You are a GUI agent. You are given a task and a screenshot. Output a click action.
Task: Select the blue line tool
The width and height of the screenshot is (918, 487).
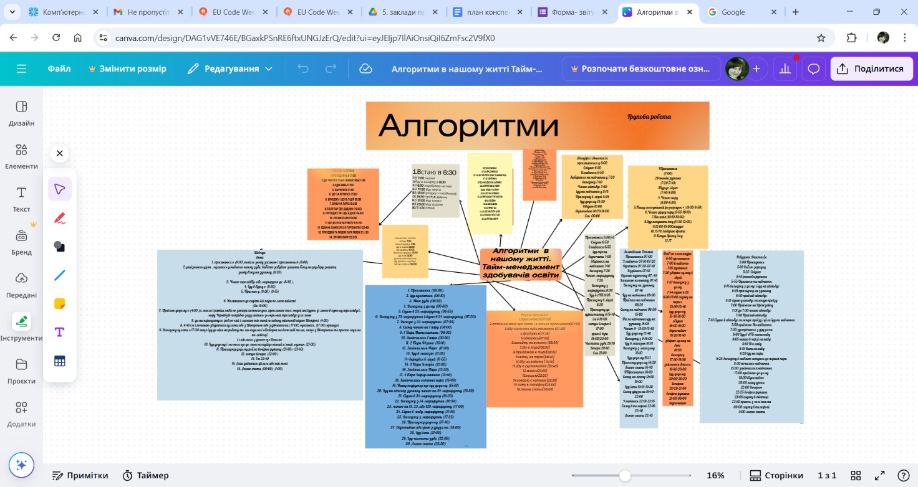coord(60,275)
